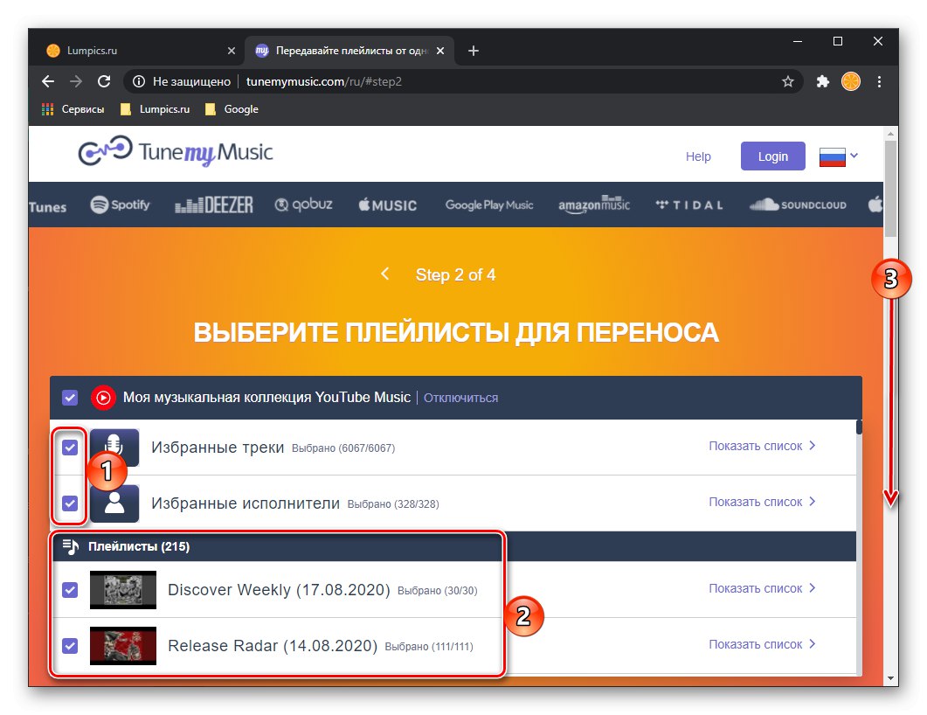Select the Google Play Music logo

(489, 205)
